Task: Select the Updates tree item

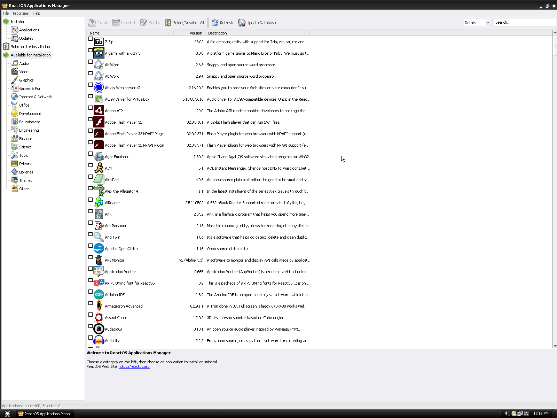Action: [x=26, y=38]
